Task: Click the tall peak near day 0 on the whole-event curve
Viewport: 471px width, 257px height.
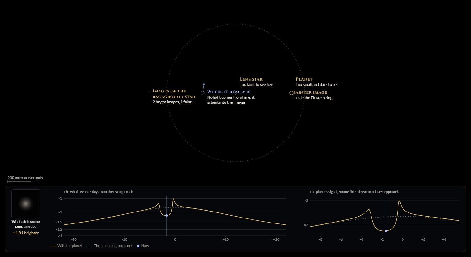Action: (173, 199)
